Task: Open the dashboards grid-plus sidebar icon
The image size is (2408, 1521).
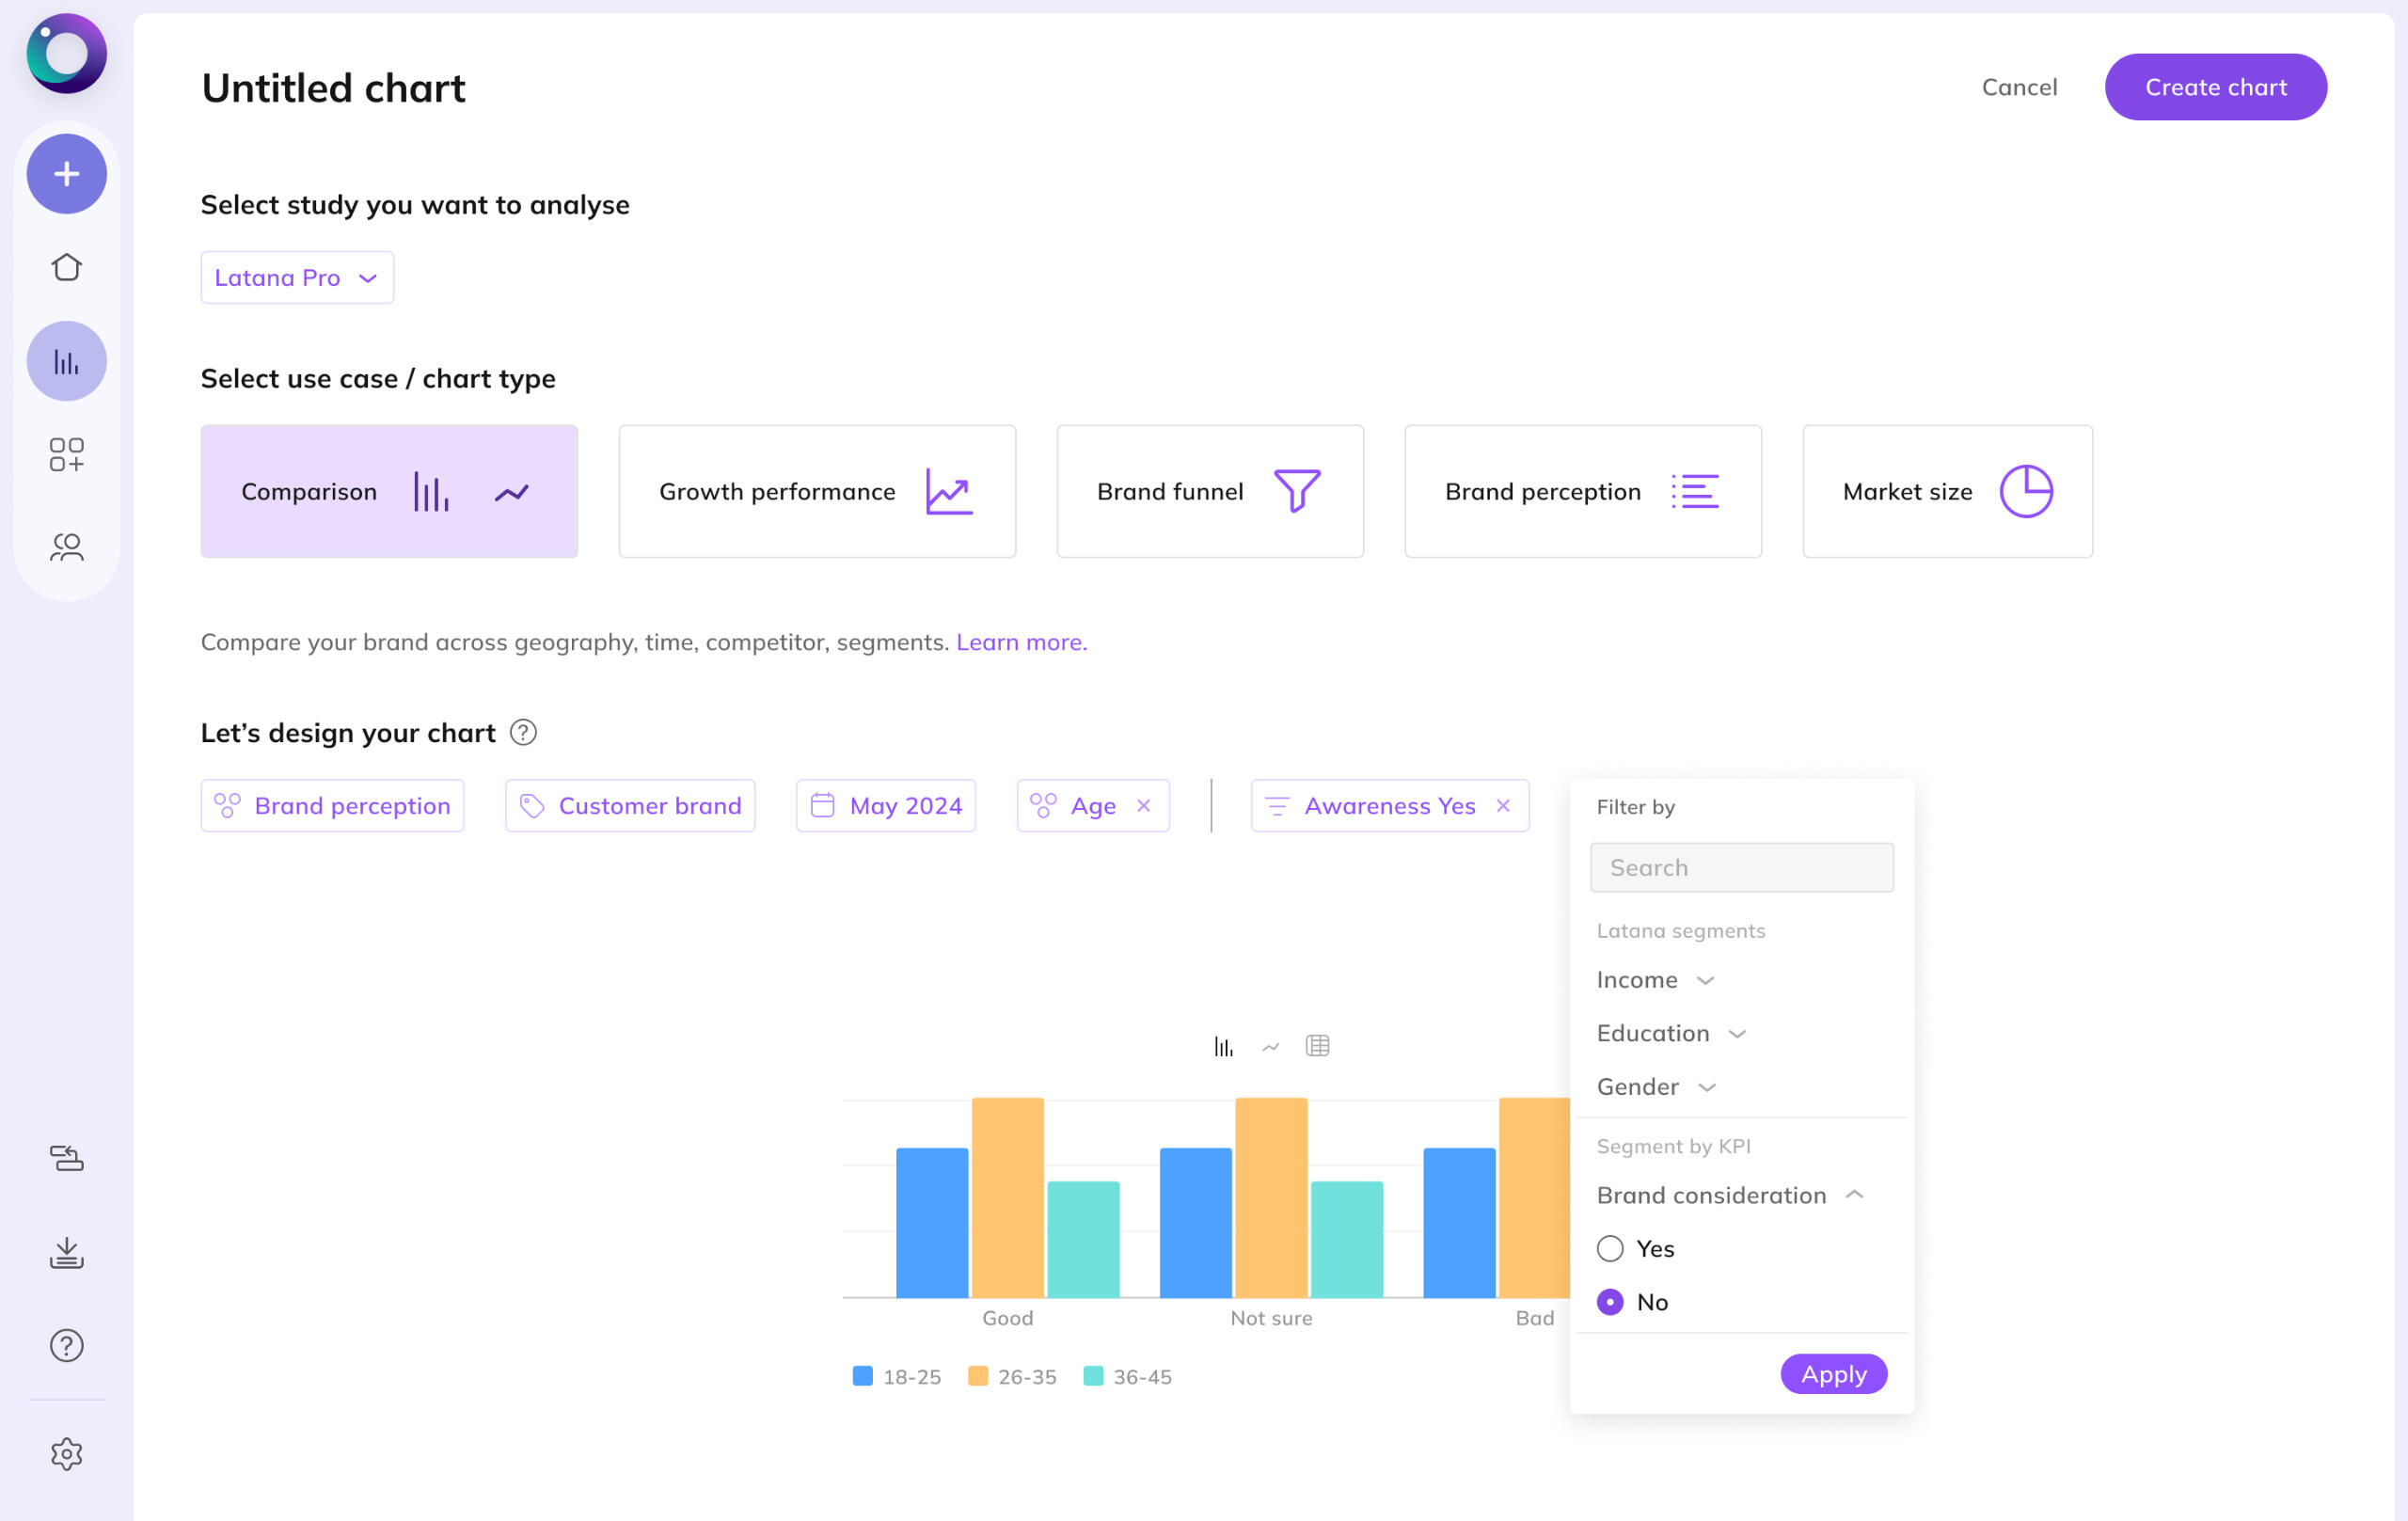Action: [x=66, y=454]
